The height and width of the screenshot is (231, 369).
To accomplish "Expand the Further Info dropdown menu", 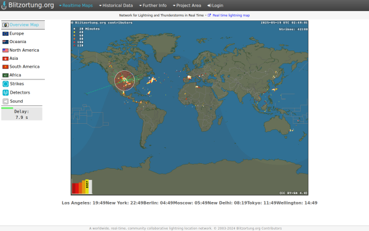I will 153,6.
